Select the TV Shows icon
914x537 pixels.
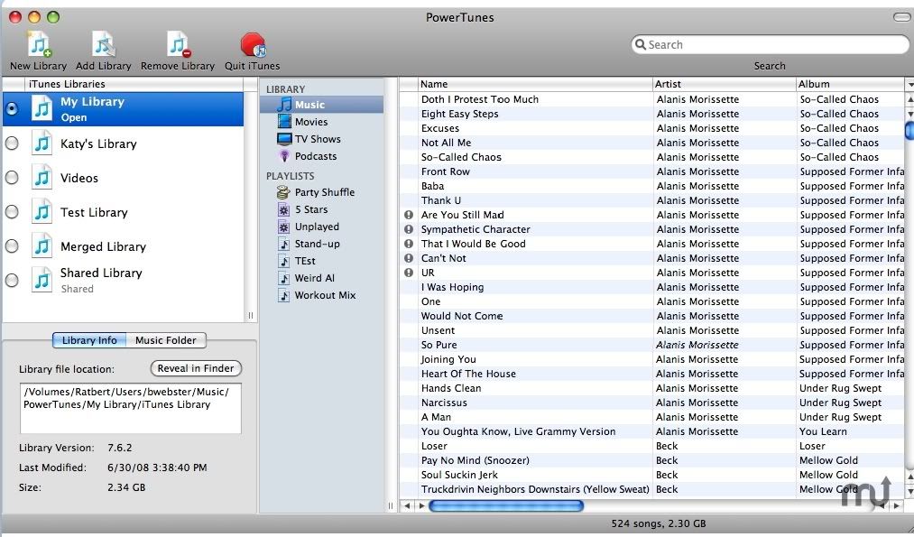[284, 139]
